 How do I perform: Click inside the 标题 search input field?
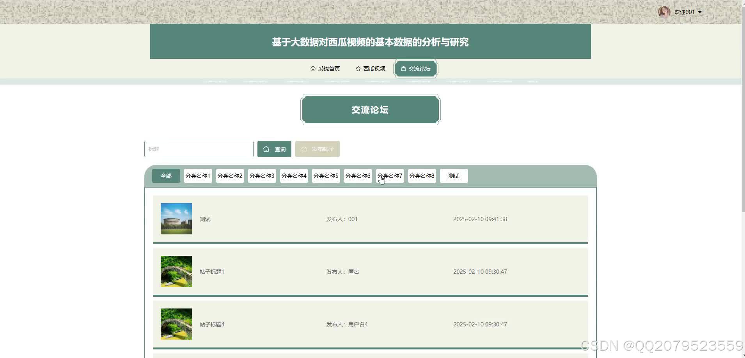tap(199, 149)
